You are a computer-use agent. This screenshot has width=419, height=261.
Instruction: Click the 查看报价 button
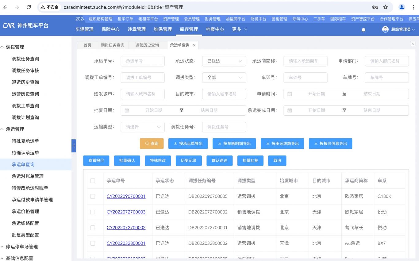coord(96,161)
